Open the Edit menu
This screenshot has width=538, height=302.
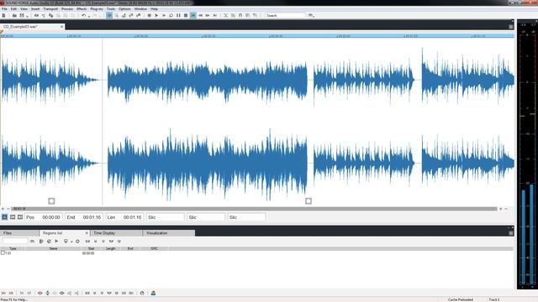pos(13,9)
